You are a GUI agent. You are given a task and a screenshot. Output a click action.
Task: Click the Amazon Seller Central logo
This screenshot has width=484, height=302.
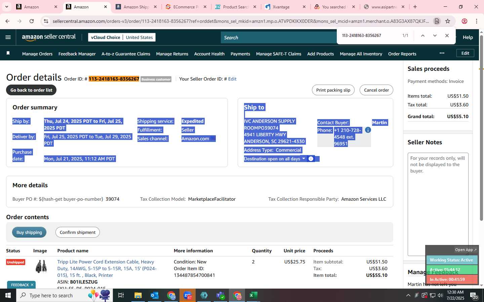point(49,37)
